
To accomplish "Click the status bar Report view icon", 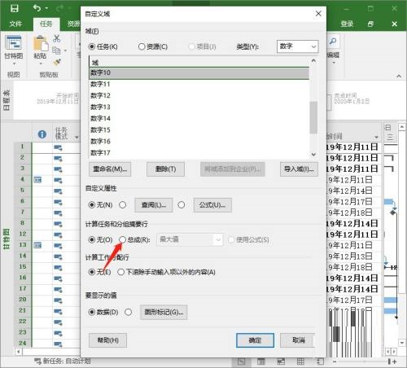I will click(x=320, y=361).
